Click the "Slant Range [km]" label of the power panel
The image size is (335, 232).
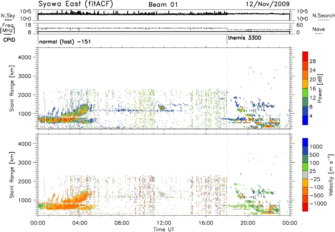[x=12, y=88]
